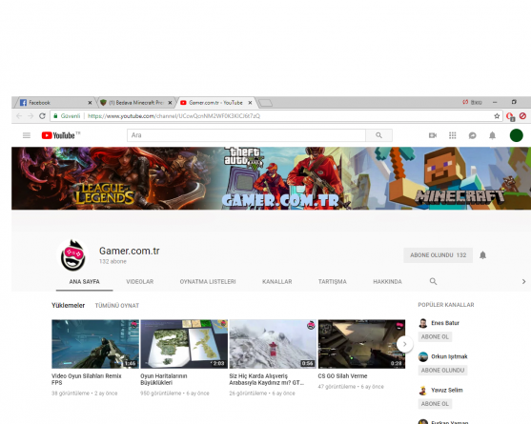531x424 pixels.
Task: Subscribe to Enes Batur with ABONE OL
Action: pyautogui.click(x=435, y=336)
